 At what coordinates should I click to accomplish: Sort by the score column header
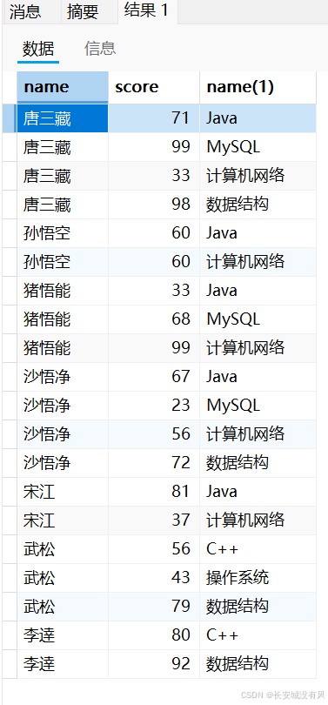(x=154, y=87)
